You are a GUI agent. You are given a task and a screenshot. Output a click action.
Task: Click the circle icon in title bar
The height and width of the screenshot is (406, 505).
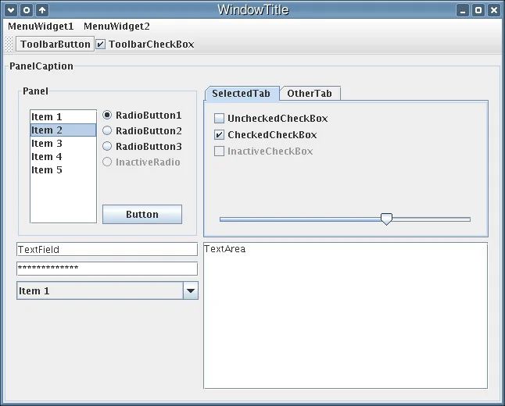click(27, 10)
